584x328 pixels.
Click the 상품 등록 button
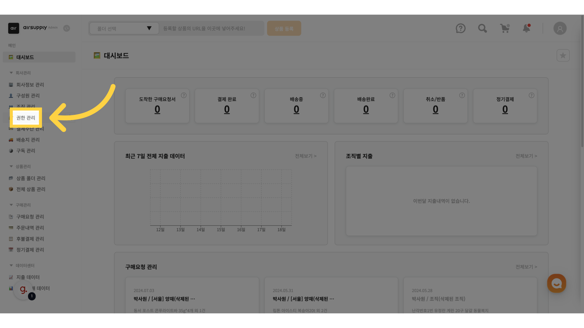coord(284,28)
